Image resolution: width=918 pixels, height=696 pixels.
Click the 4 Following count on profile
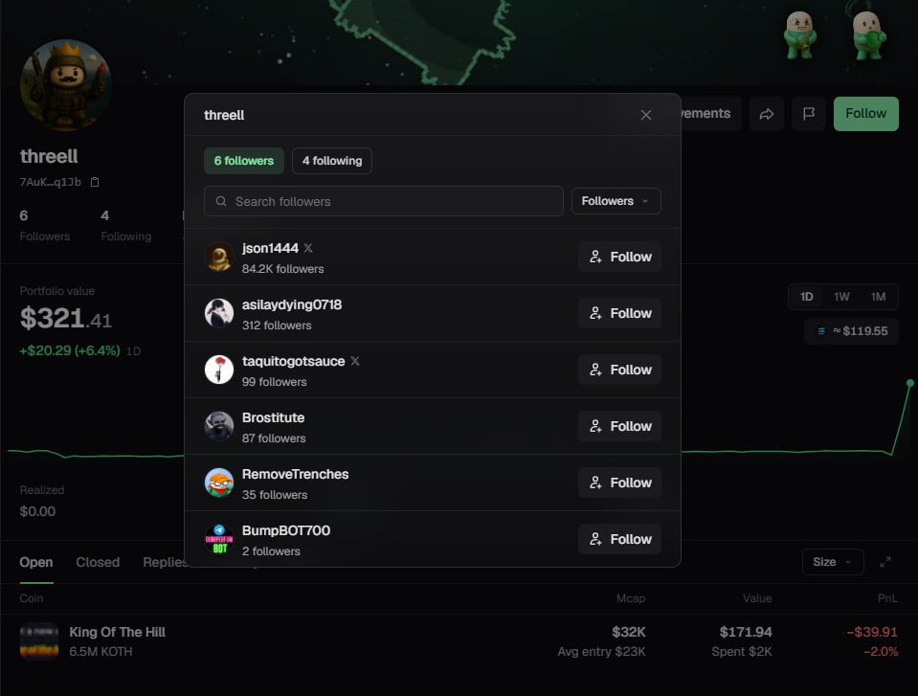[x=125, y=225]
